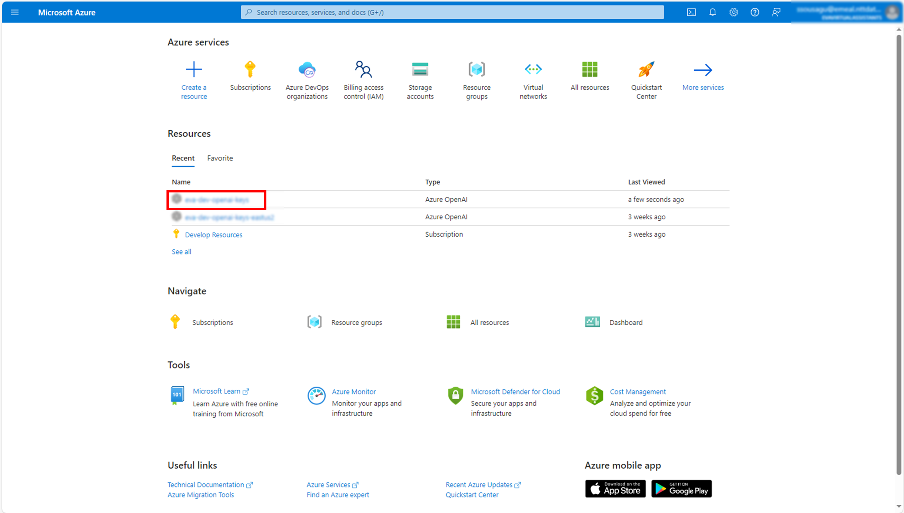This screenshot has width=904, height=513.
Task: Open Cost Management tool
Action: pos(638,392)
